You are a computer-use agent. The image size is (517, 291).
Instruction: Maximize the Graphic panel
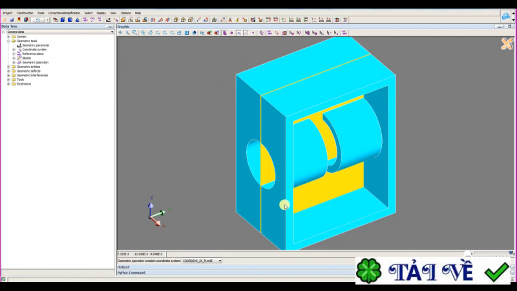509,27
